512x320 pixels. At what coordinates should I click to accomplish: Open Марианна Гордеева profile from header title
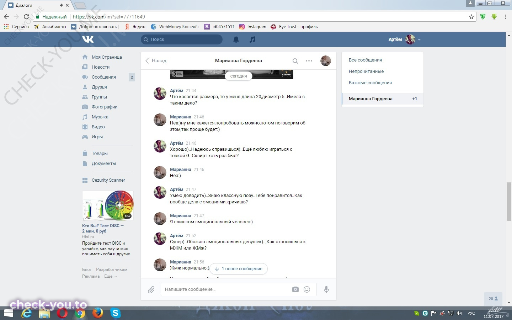pos(238,61)
